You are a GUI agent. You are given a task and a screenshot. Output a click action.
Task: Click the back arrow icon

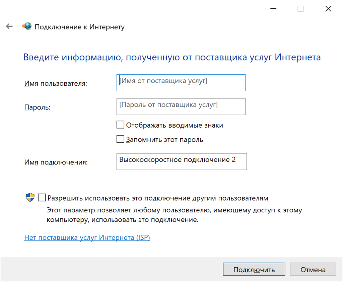coord(9,26)
